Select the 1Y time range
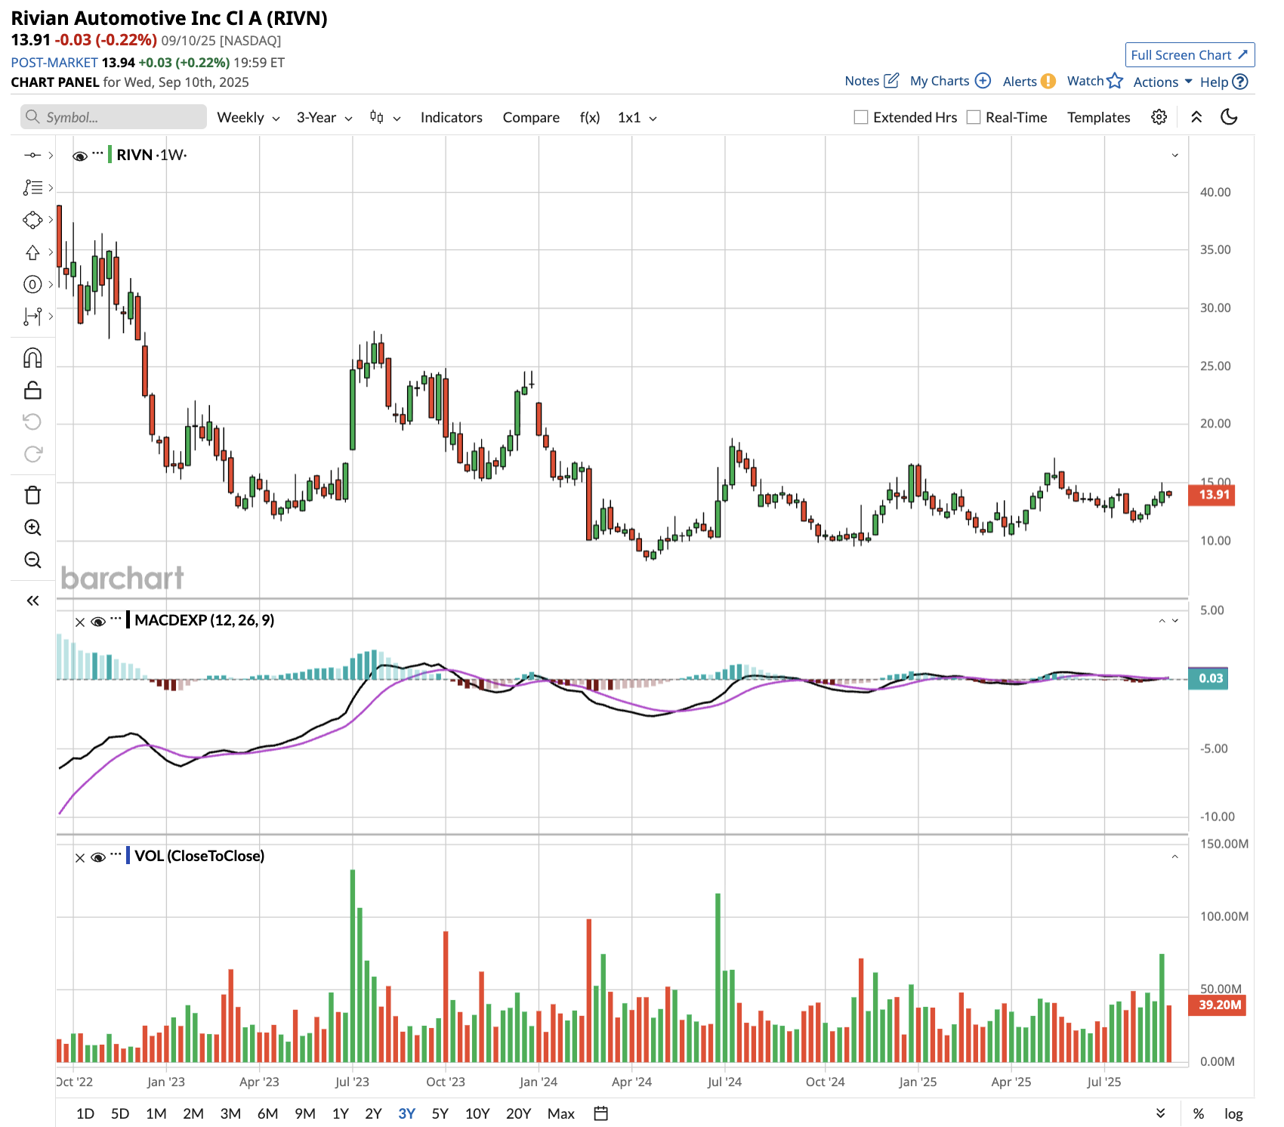 click(x=341, y=1113)
